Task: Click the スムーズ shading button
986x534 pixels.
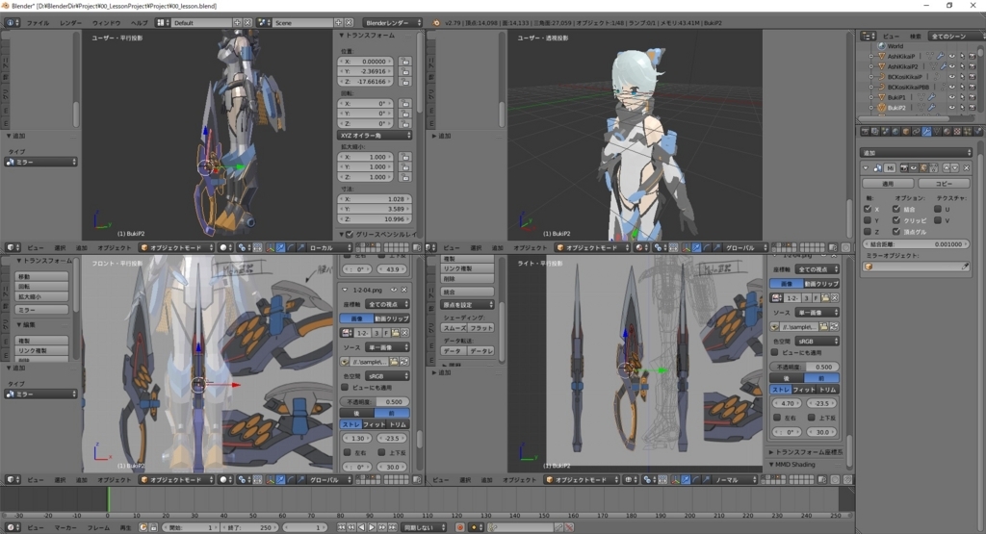Action: pos(454,328)
